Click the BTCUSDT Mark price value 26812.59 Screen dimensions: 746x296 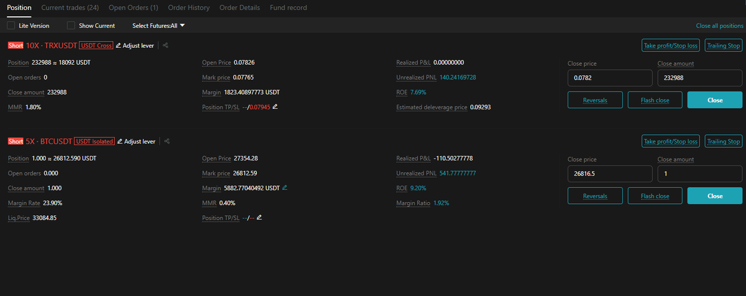245,173
